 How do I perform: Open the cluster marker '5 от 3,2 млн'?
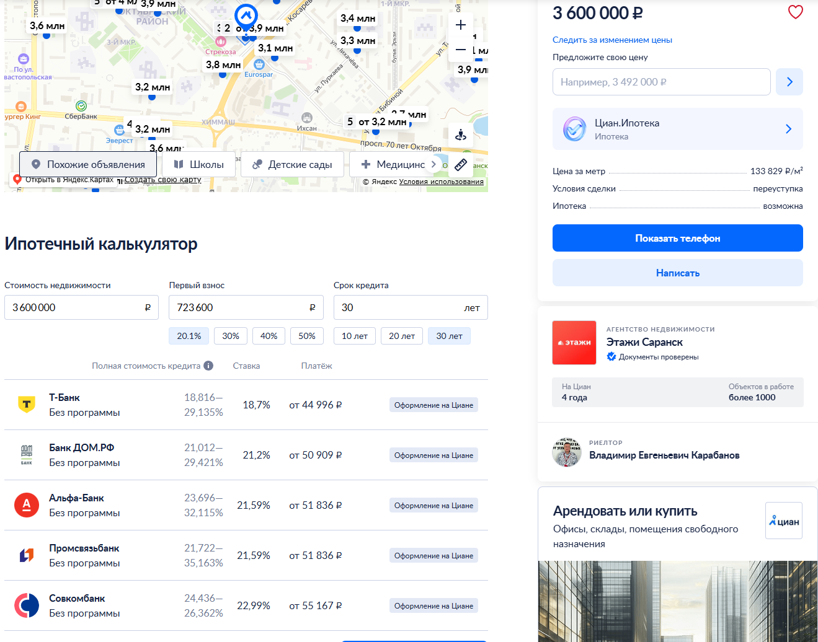(x=377, y=121)
